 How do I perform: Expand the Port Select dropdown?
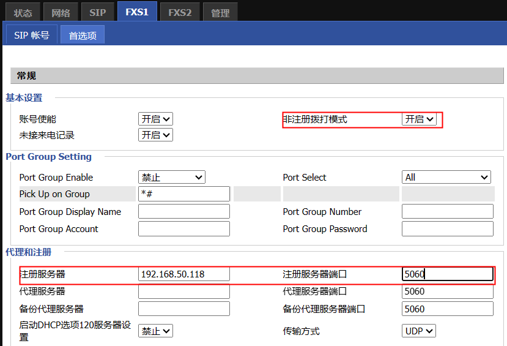(446, 177)
